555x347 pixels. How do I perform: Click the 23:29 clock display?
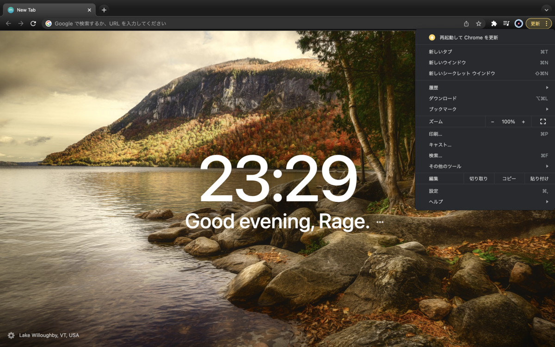coord(278,180)
